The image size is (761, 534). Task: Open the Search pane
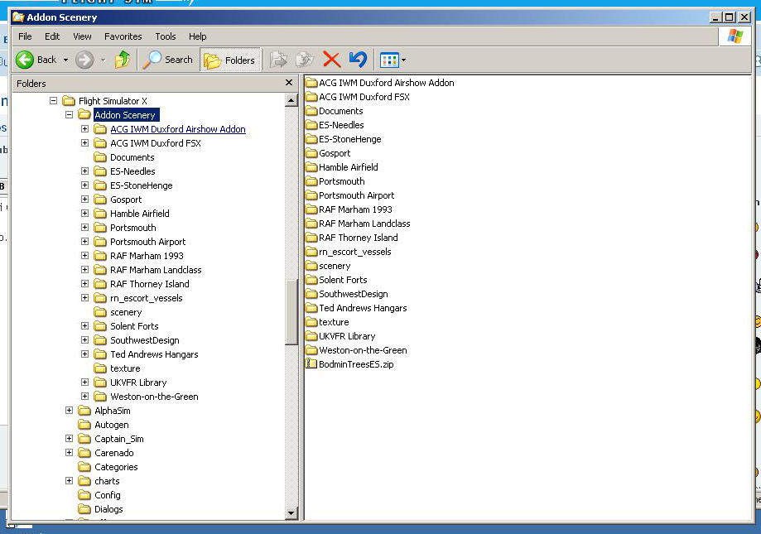coord(168,60)
